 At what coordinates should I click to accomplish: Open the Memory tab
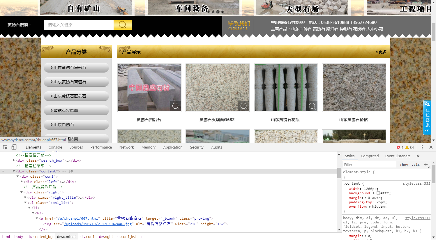pyautogui.click(x=149, y=147)
